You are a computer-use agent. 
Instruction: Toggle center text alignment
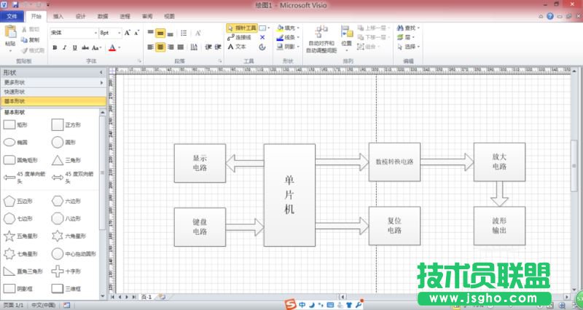pyautogui.click(x=160, y=47)
